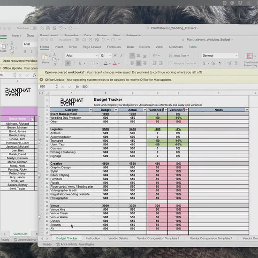Click the Bold button in front window

[x=68, y=63]
